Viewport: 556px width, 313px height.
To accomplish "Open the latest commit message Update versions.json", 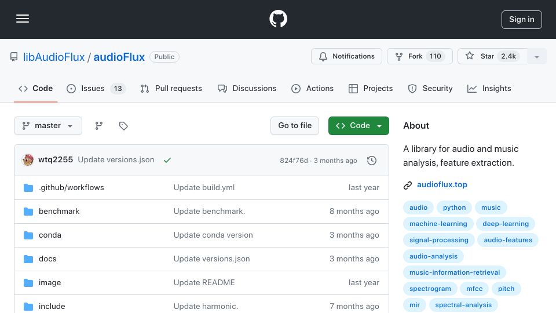I will pyautogui.click(x=116, y=160).
